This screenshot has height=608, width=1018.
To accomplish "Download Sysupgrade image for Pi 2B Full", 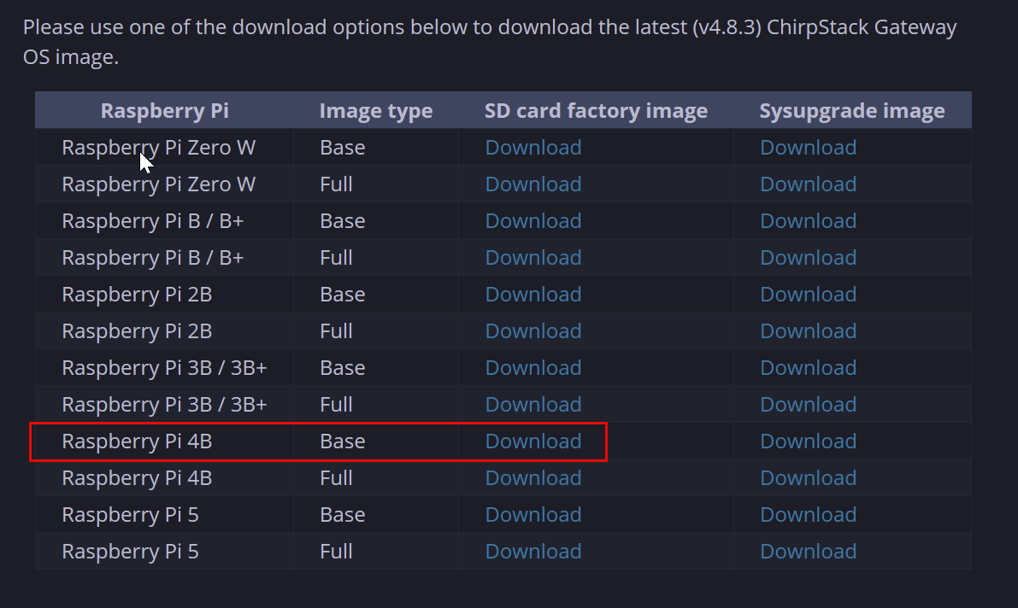I will click(x=808, y=331).
